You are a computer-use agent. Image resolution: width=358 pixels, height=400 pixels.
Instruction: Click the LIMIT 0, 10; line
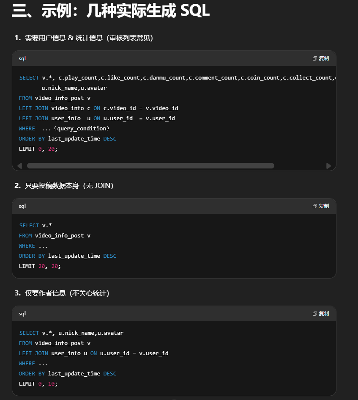(38, 384)
